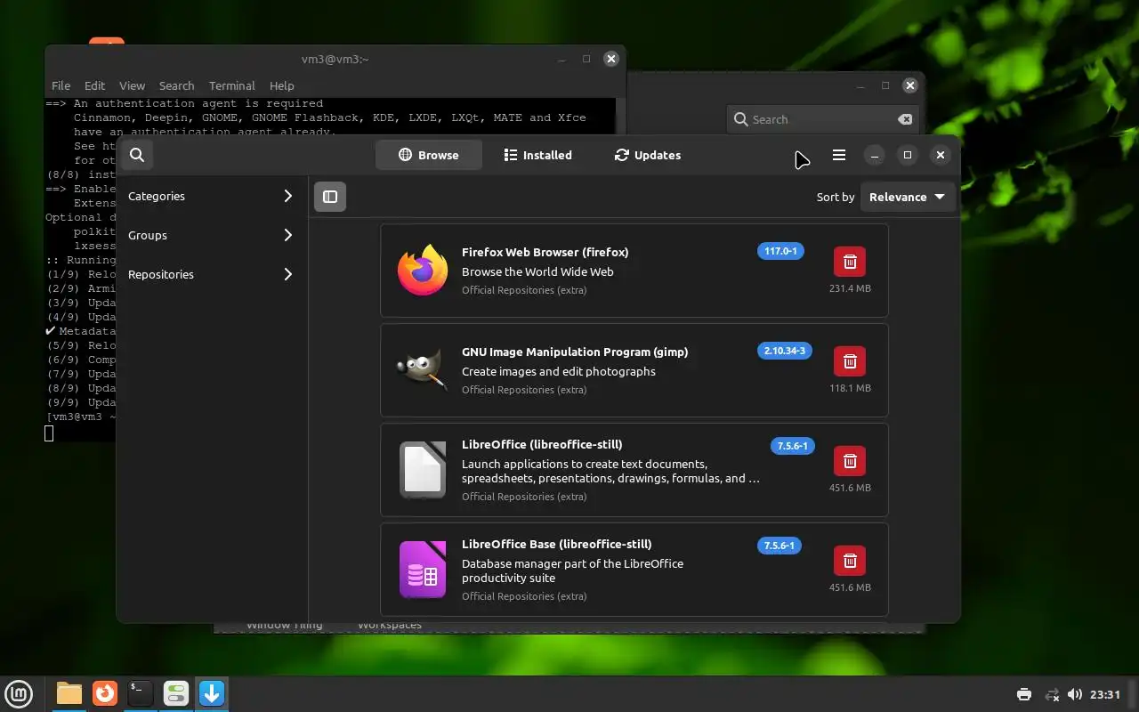Open File menu in terminal window
Image resolution: width=1139 pixels, height=712 pixels.
61,85
